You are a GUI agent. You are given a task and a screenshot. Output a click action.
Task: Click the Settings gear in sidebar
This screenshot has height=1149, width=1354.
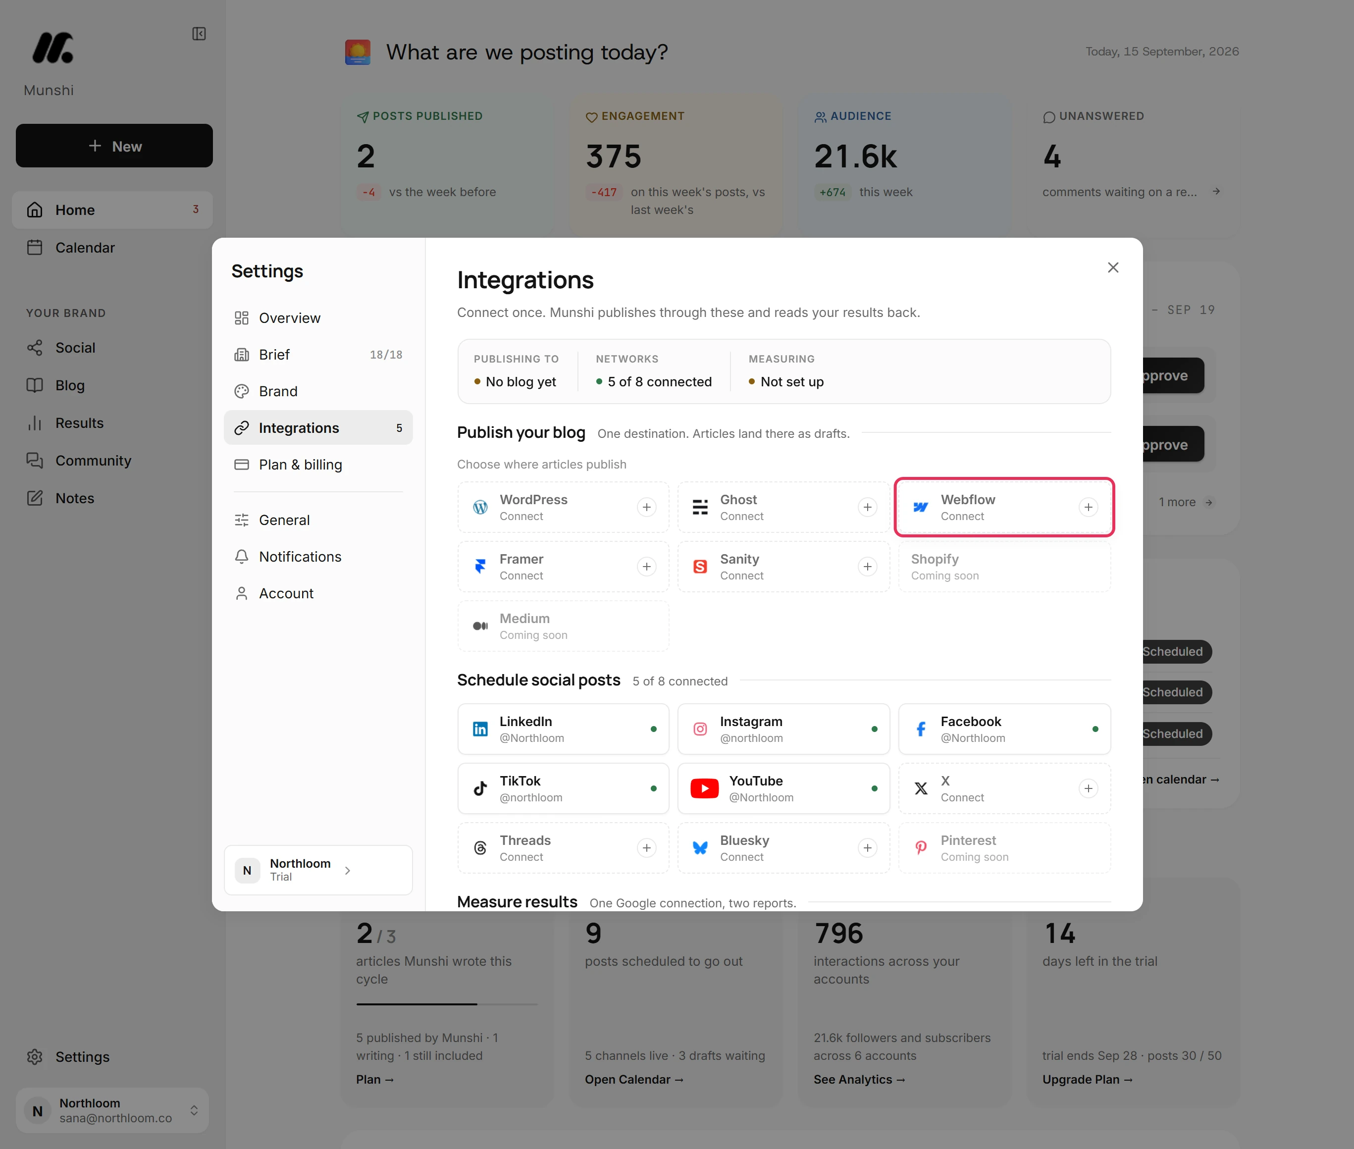[x=35, y=1056]
